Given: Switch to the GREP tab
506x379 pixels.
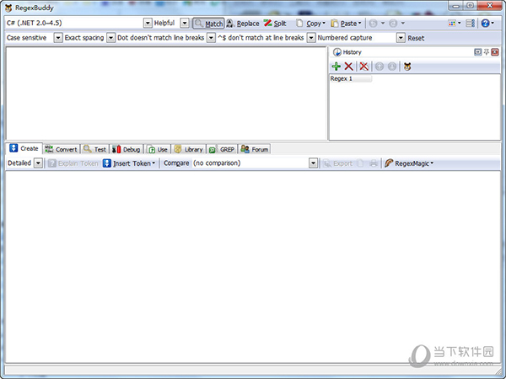Looking at the screenshot, I should 222,149.
